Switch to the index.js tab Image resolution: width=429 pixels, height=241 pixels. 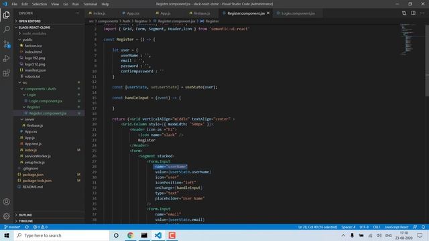click(99, 13)
